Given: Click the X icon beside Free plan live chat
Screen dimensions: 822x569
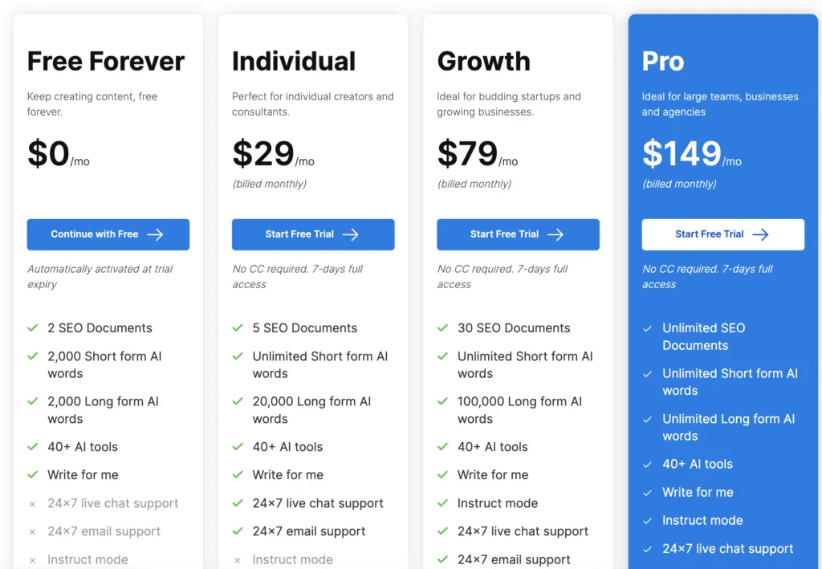Looking at the screenshot, I should pyautogui.click(x=33, y=504).
